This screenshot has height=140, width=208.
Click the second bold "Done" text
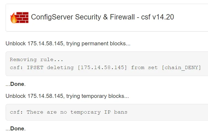17,129
